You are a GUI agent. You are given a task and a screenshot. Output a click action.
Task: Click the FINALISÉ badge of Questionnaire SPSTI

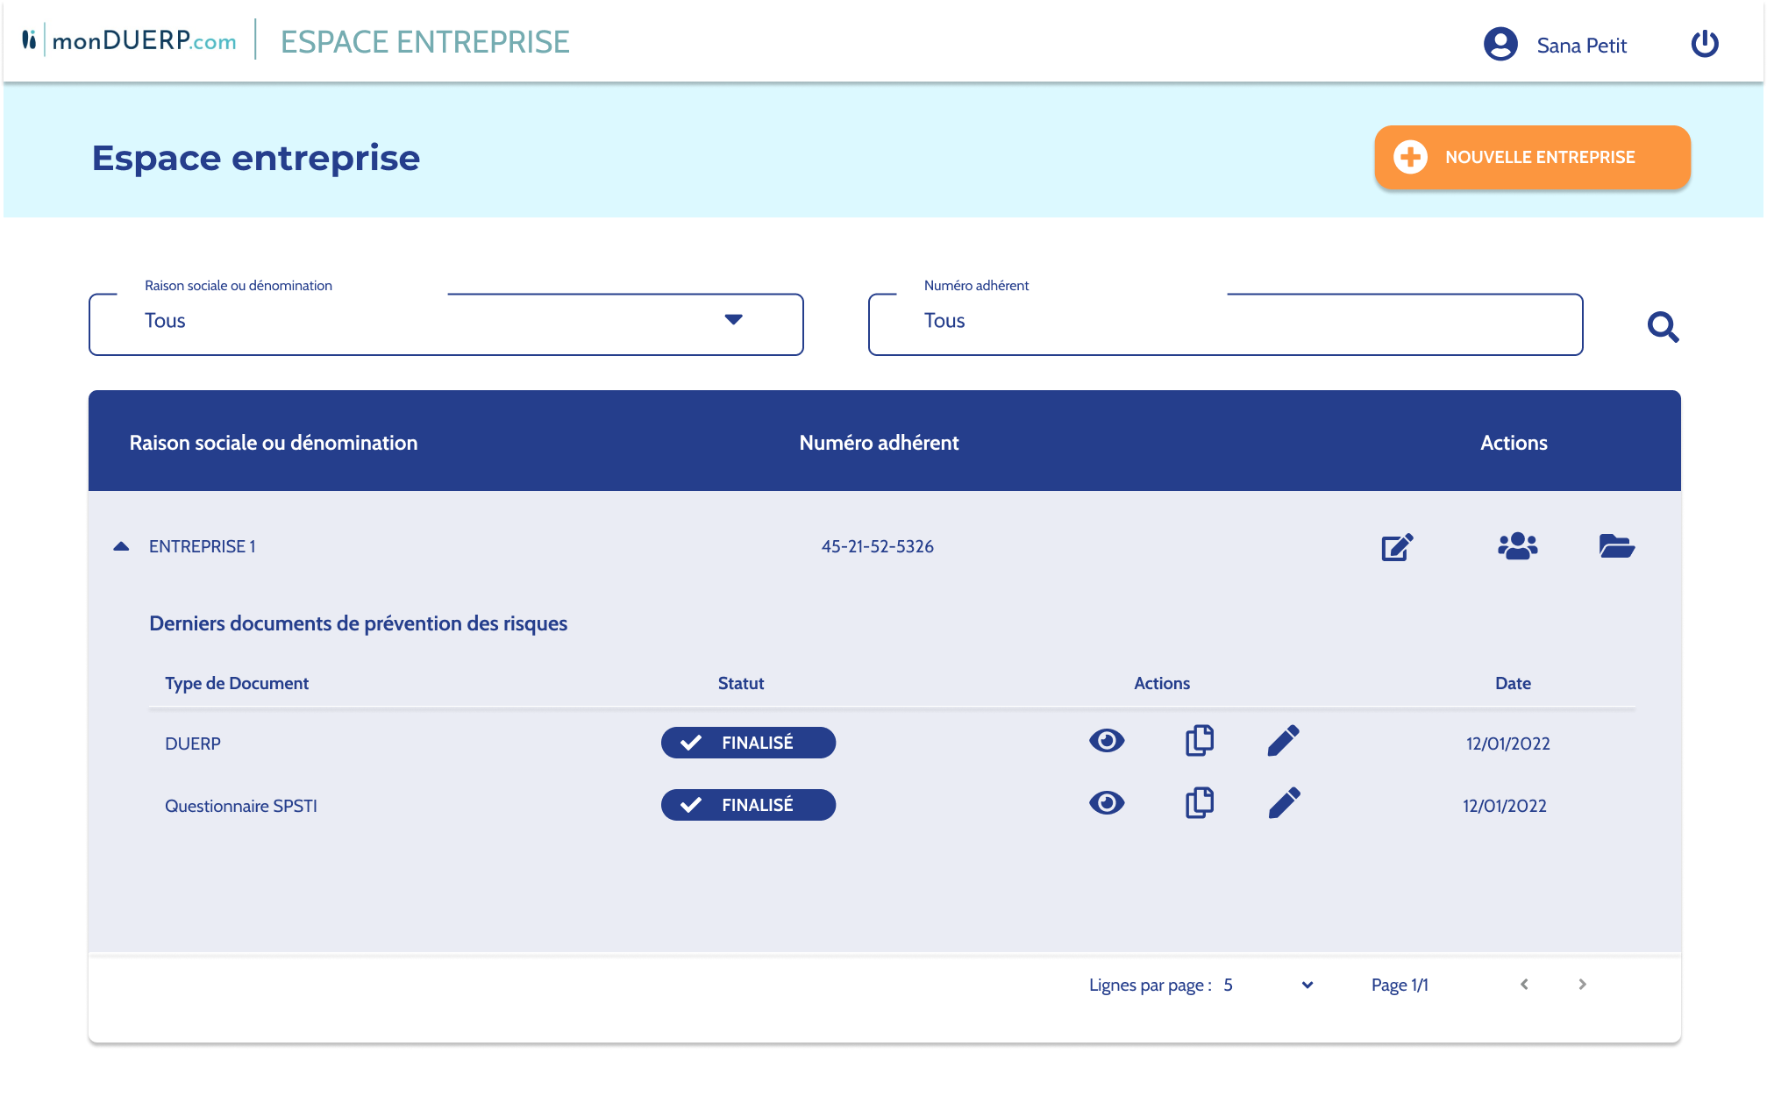[x=748, y=805]
